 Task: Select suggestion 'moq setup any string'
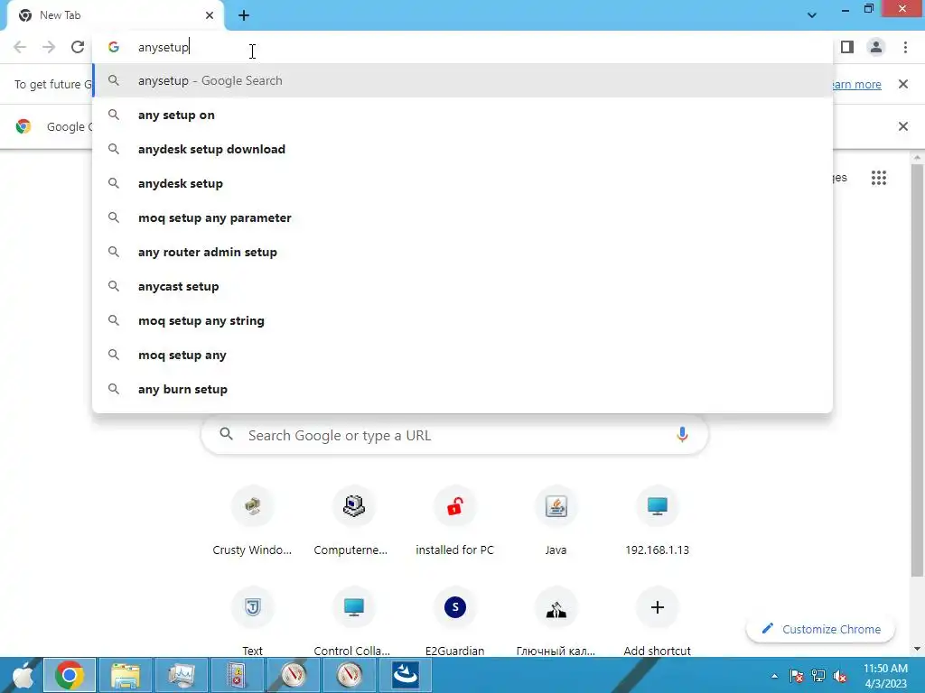[462, 320]
